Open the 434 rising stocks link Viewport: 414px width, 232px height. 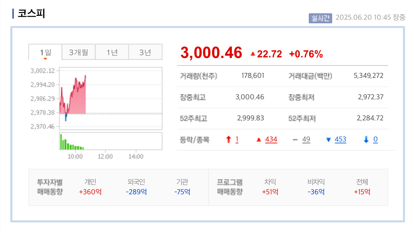pos(271,140)
